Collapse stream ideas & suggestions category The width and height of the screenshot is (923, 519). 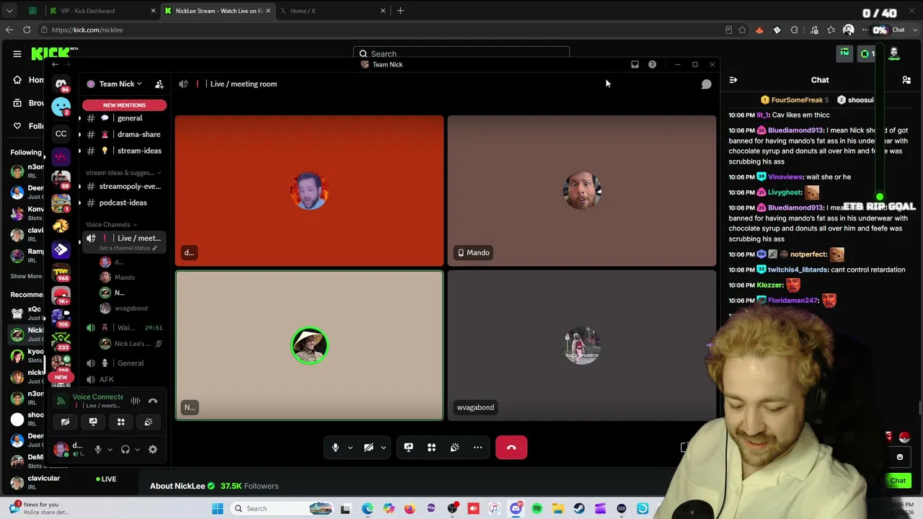tap(123, 173)
